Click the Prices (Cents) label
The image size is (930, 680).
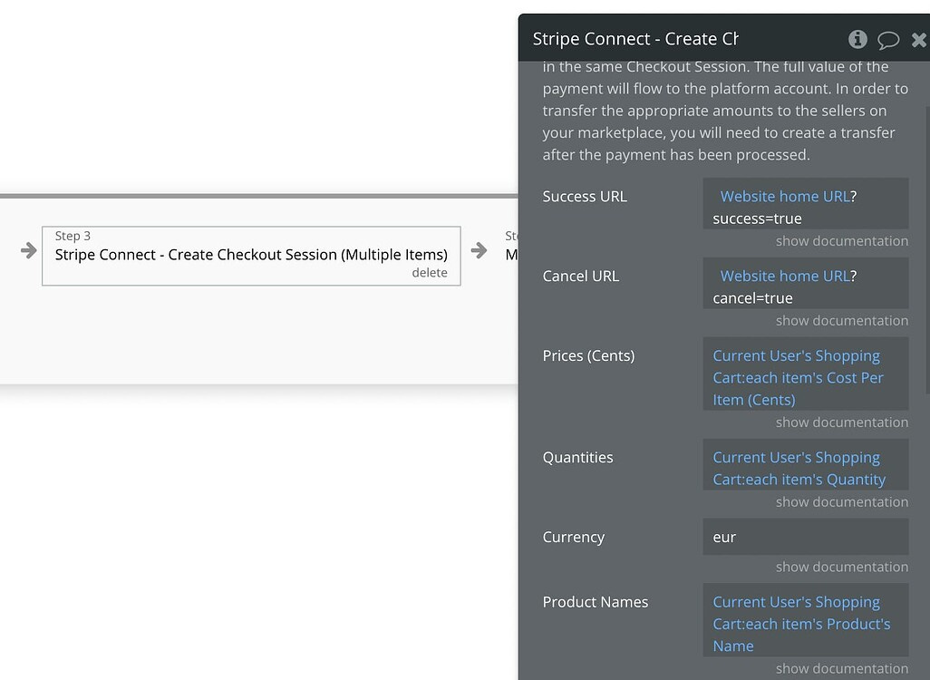[x=588, y=355]
